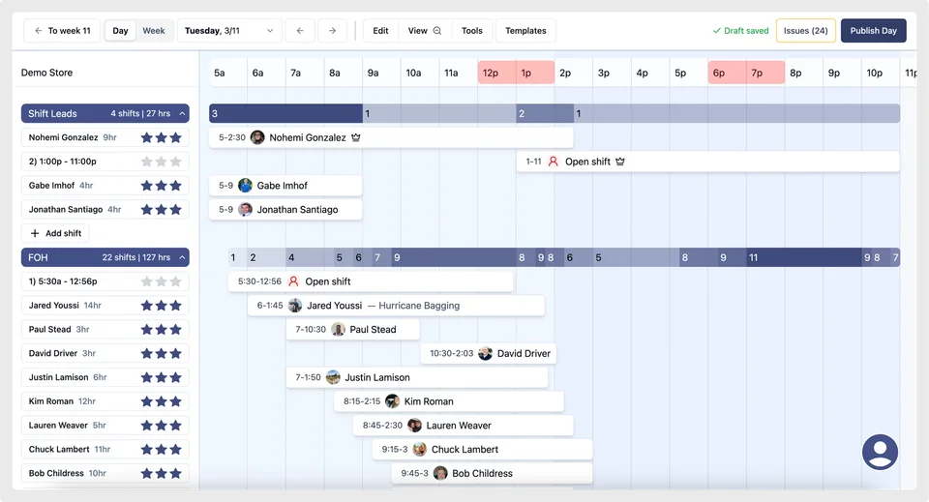
Task: Switch to Week view toggle
Action: pyautogui.click(x=154, y=31)
